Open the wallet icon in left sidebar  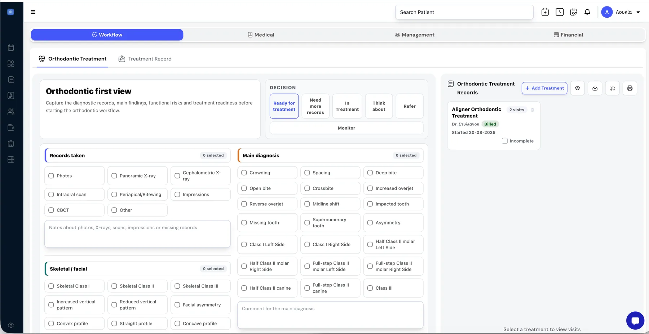pos(11,128)
